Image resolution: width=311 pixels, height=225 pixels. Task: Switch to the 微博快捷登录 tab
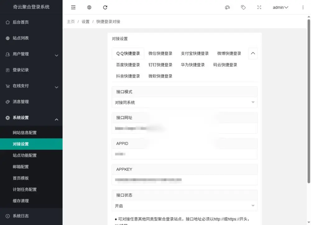(x=229, y=54)
